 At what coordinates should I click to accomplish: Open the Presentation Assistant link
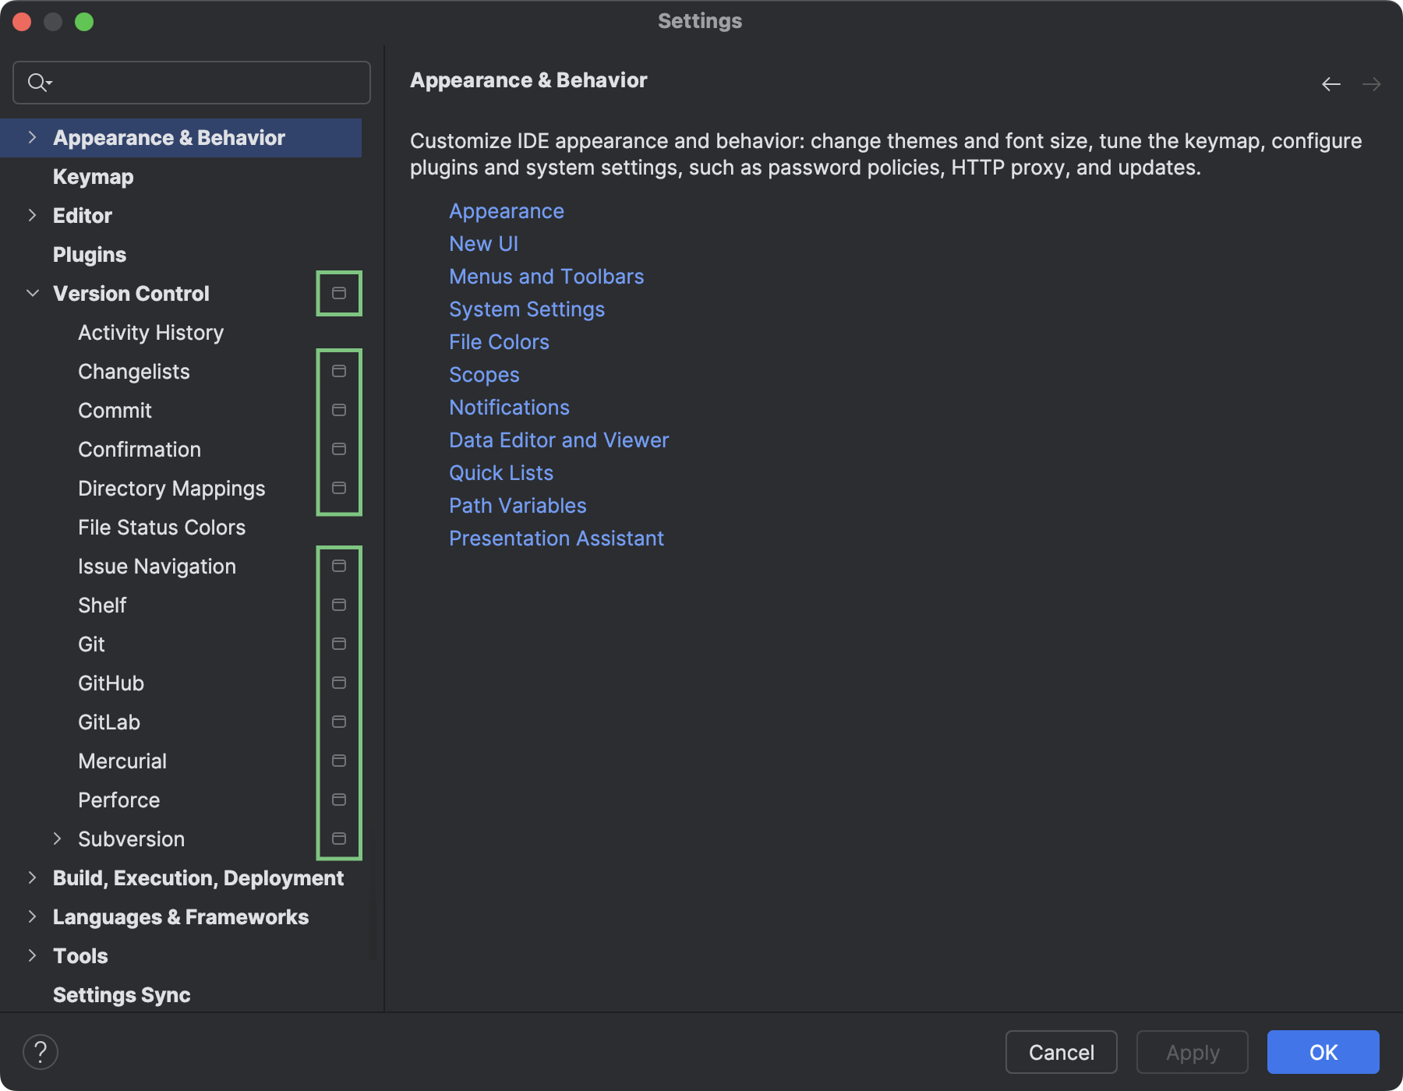coord(556,538)
